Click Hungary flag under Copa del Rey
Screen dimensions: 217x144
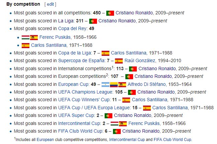point(25,37)
